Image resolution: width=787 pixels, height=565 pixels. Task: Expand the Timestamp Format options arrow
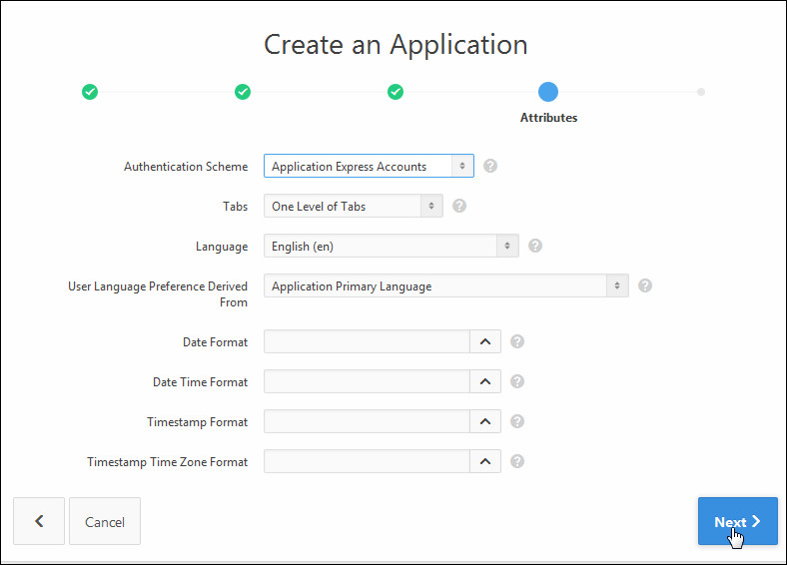[484, 421]
